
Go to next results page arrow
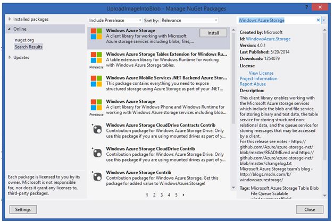point(183,195)
